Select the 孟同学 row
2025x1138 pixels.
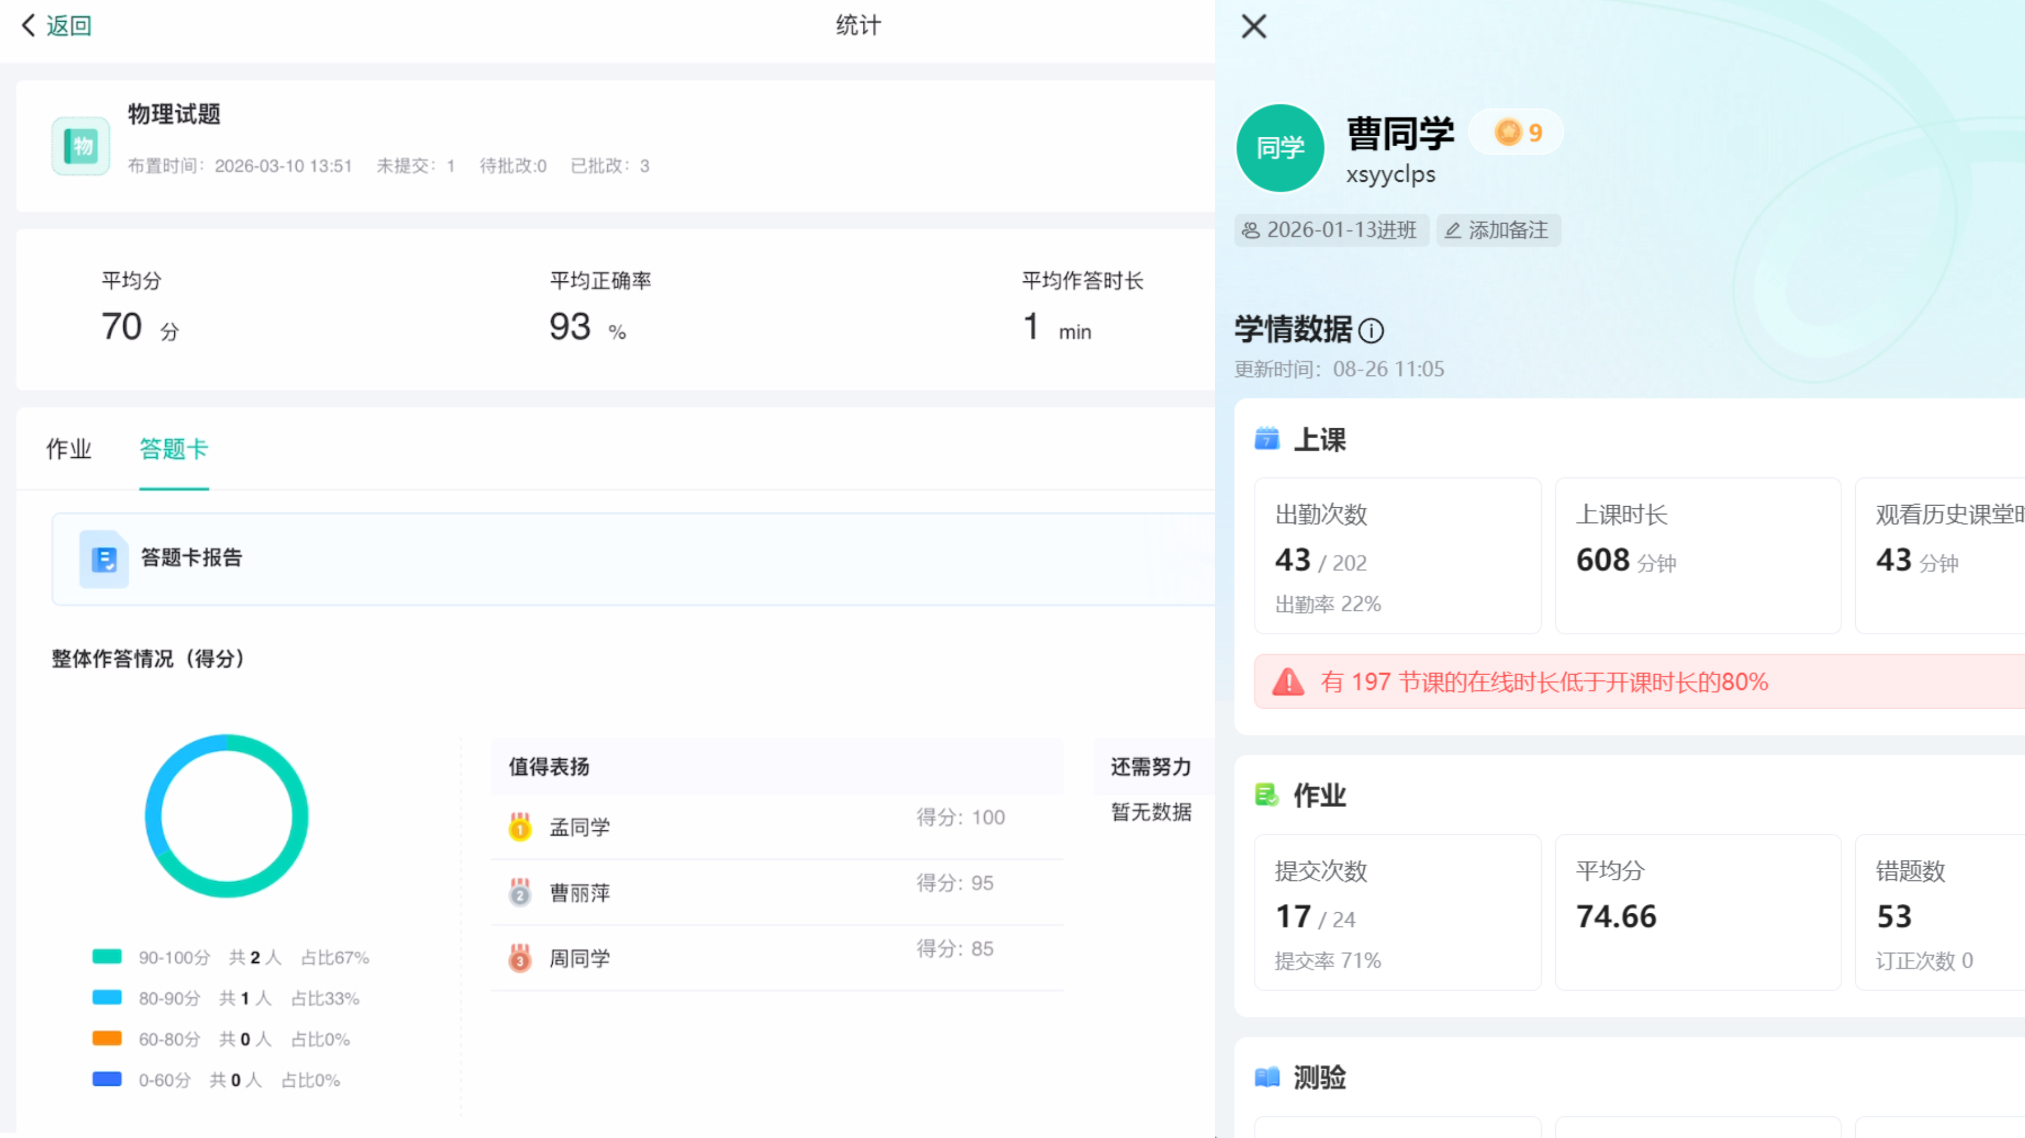coord(776,826)
